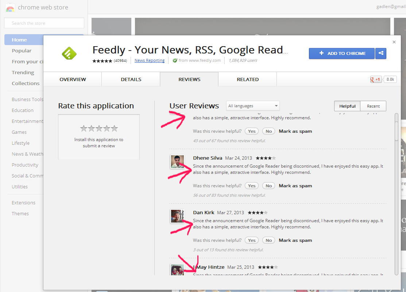Mark Dan Kirk's review as spam
Image resolution: width=406 pixels, height=292 pixels.
tap(295, 240)
